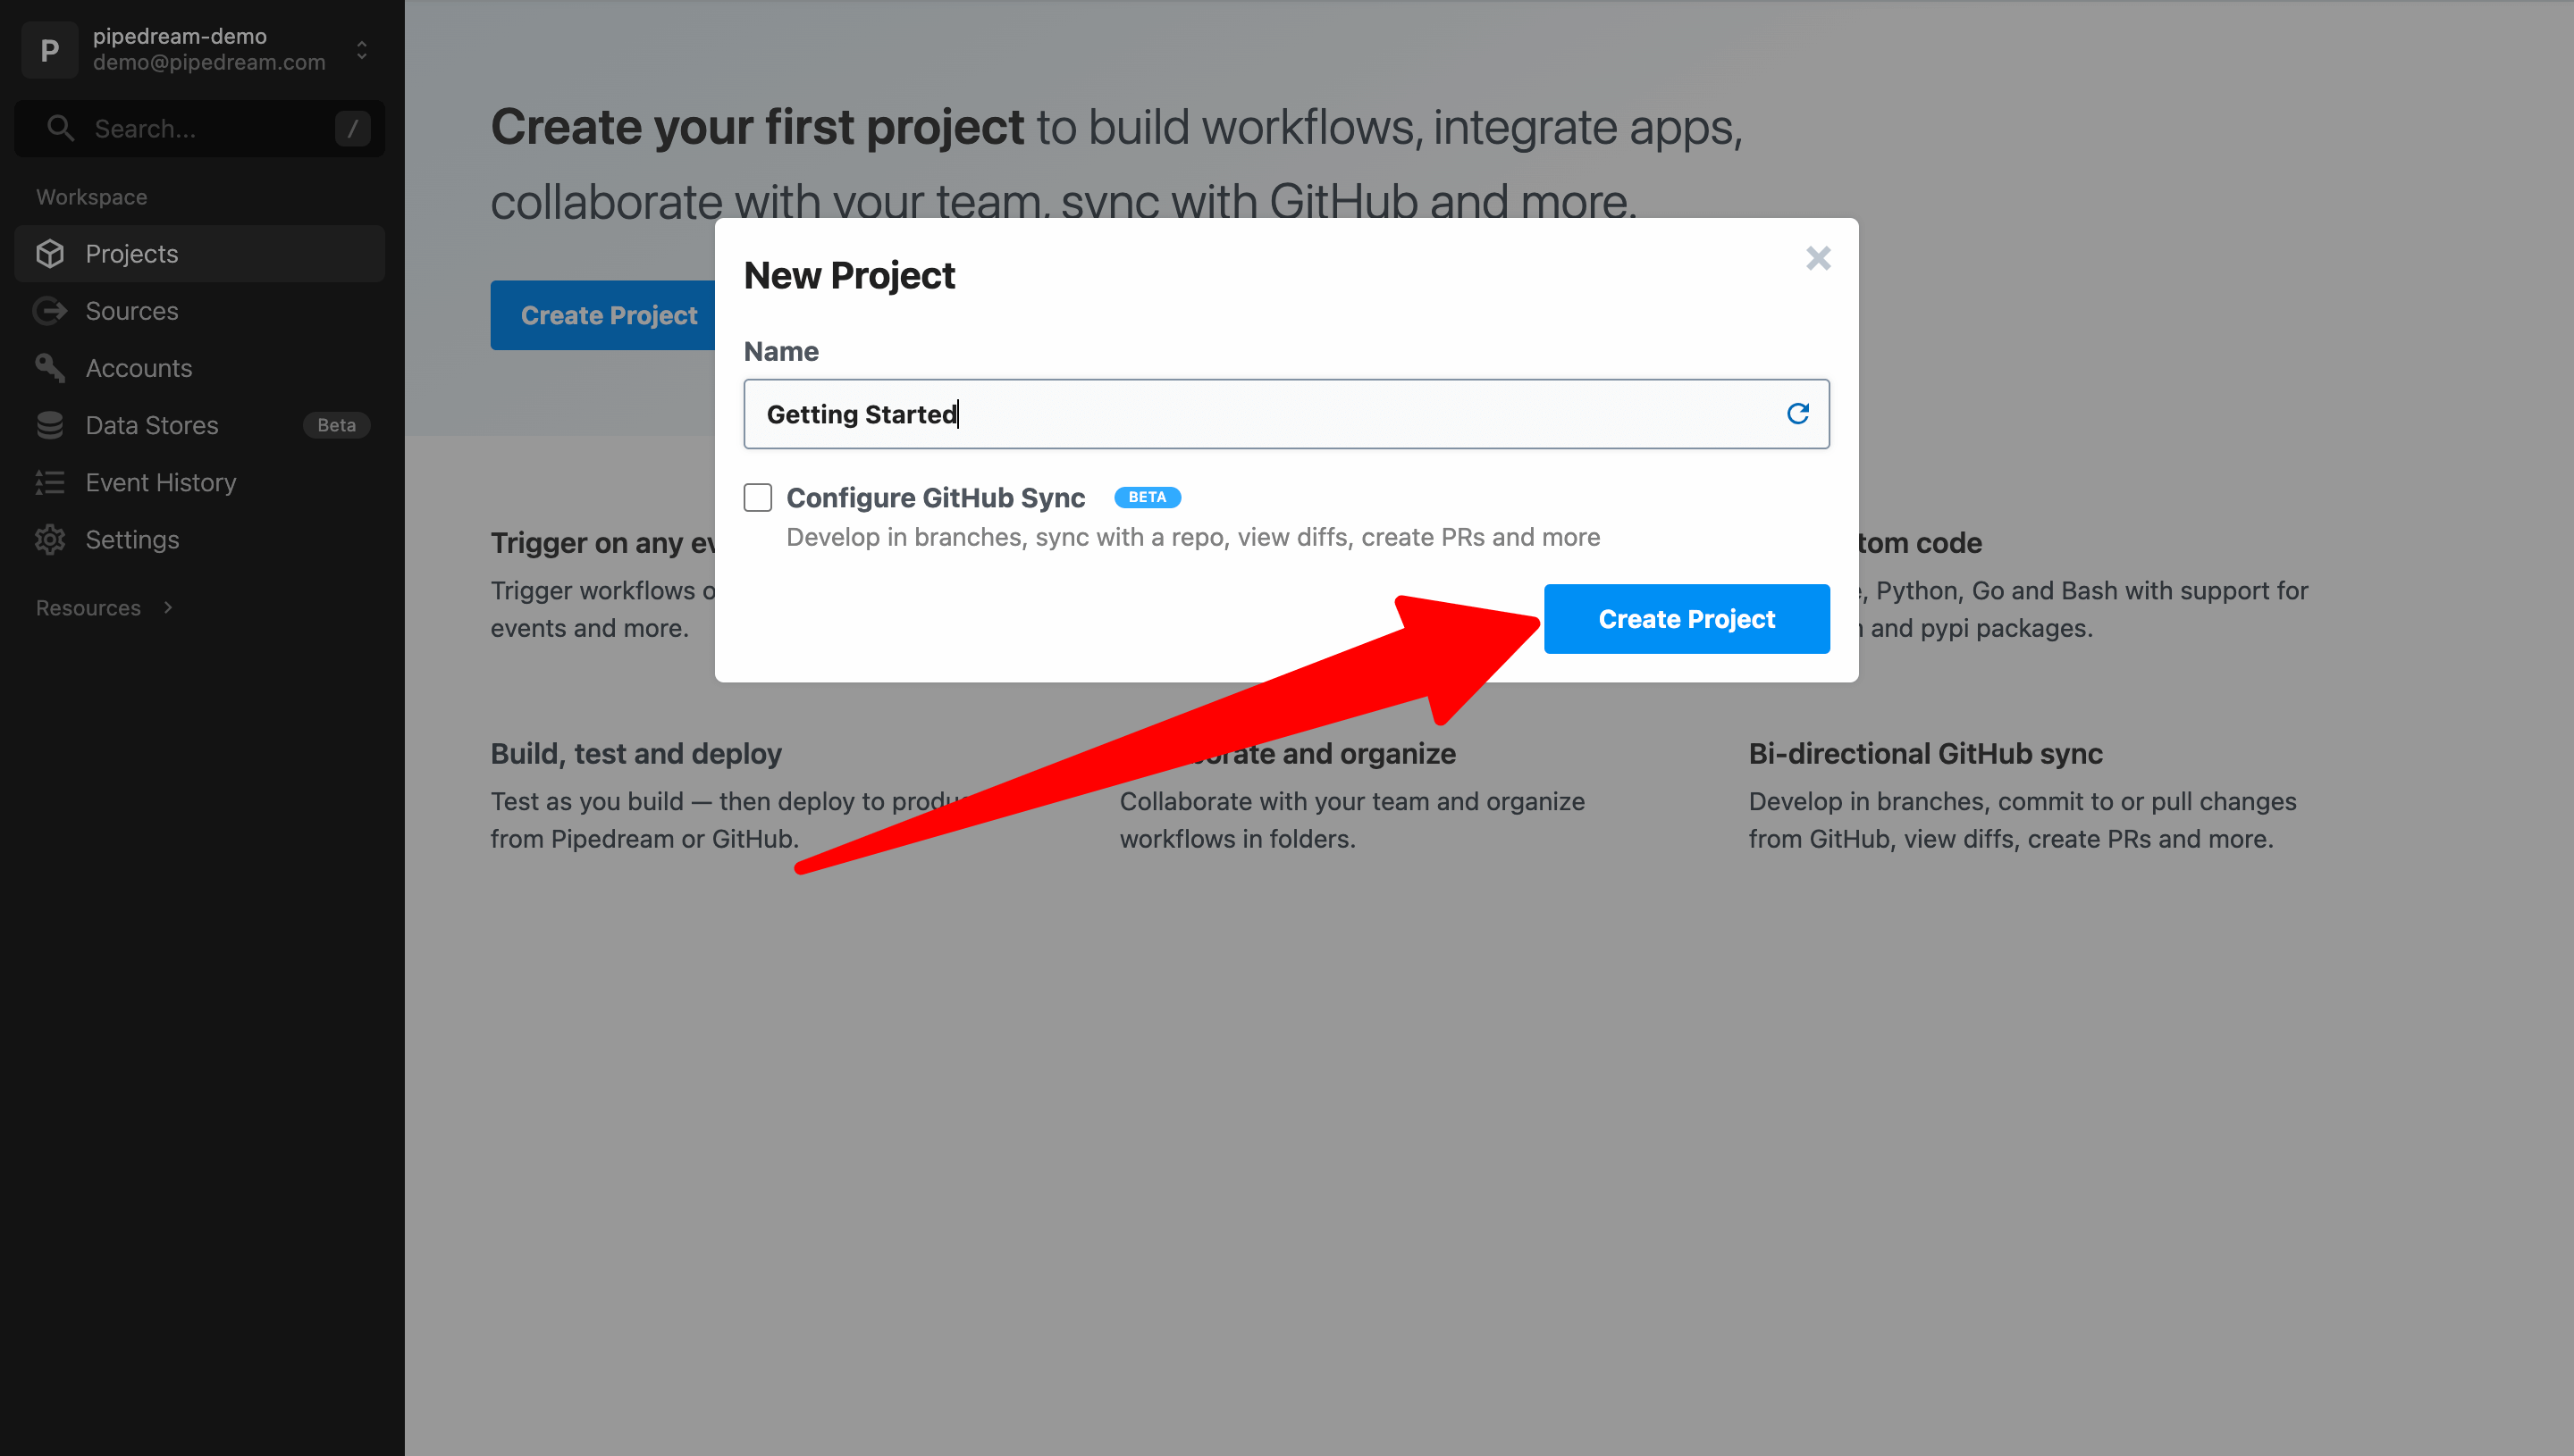Click the Data Stores database icon
Image resolution: width=2574 pixels, height=1456 pixels.
(50, 424)
